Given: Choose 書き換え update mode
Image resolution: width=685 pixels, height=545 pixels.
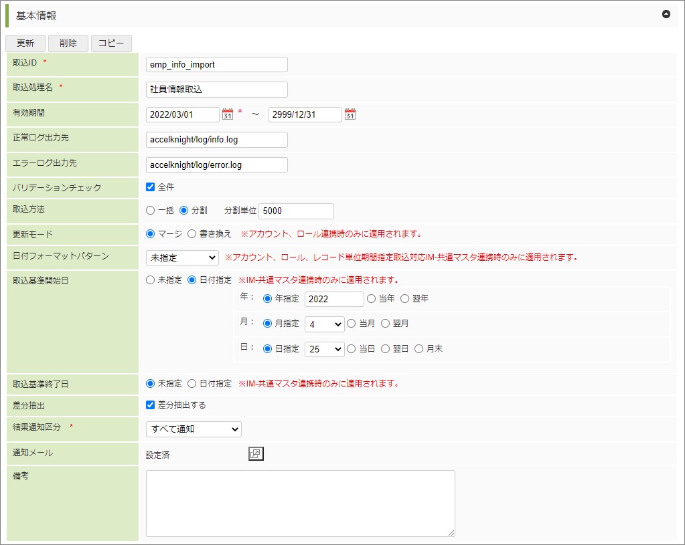Looking at the screenshot, I should 192,234.
